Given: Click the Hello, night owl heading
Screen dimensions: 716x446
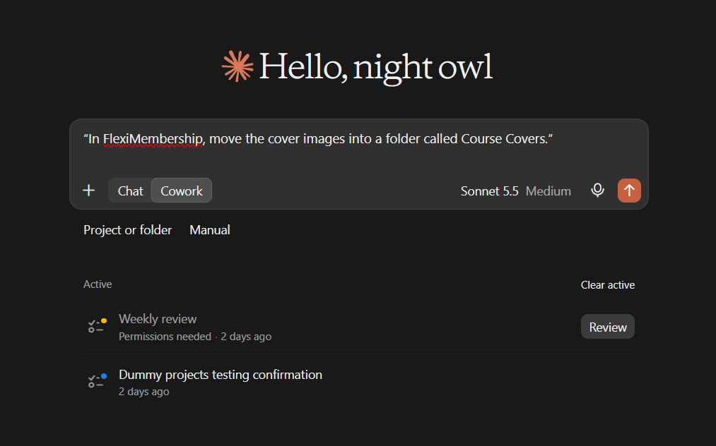Looking at the screenshot, I should coord(376,67).
